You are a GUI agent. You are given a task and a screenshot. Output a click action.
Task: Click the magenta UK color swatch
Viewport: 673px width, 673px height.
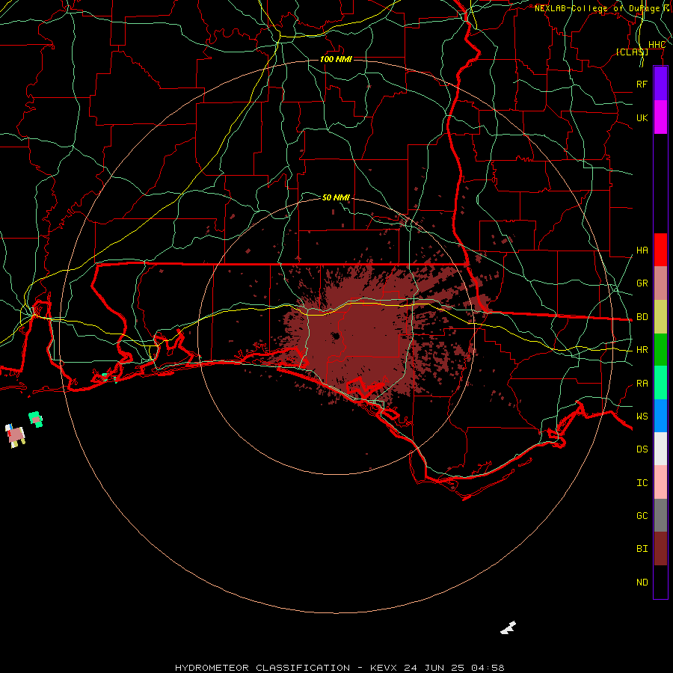(x=660, y=117)
